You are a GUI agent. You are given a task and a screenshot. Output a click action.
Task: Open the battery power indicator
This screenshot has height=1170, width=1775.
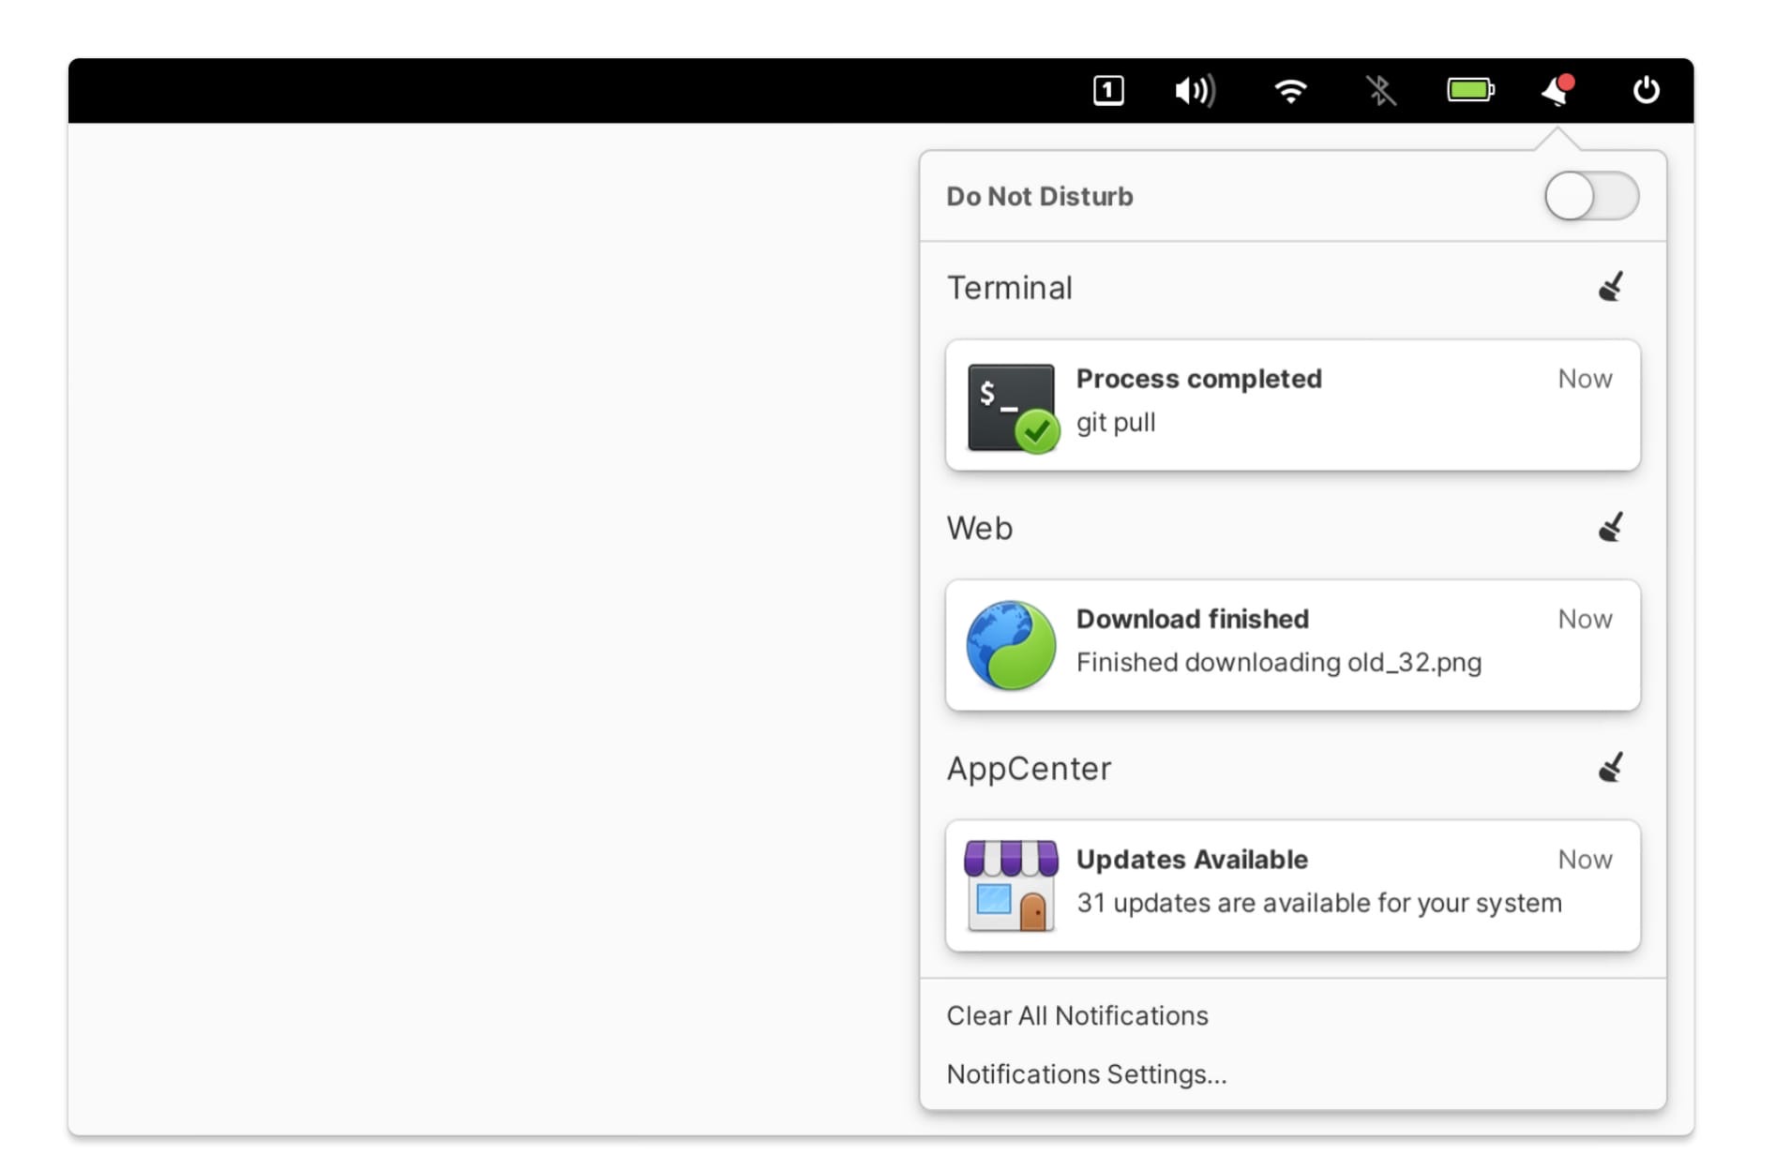[1469, 91]
